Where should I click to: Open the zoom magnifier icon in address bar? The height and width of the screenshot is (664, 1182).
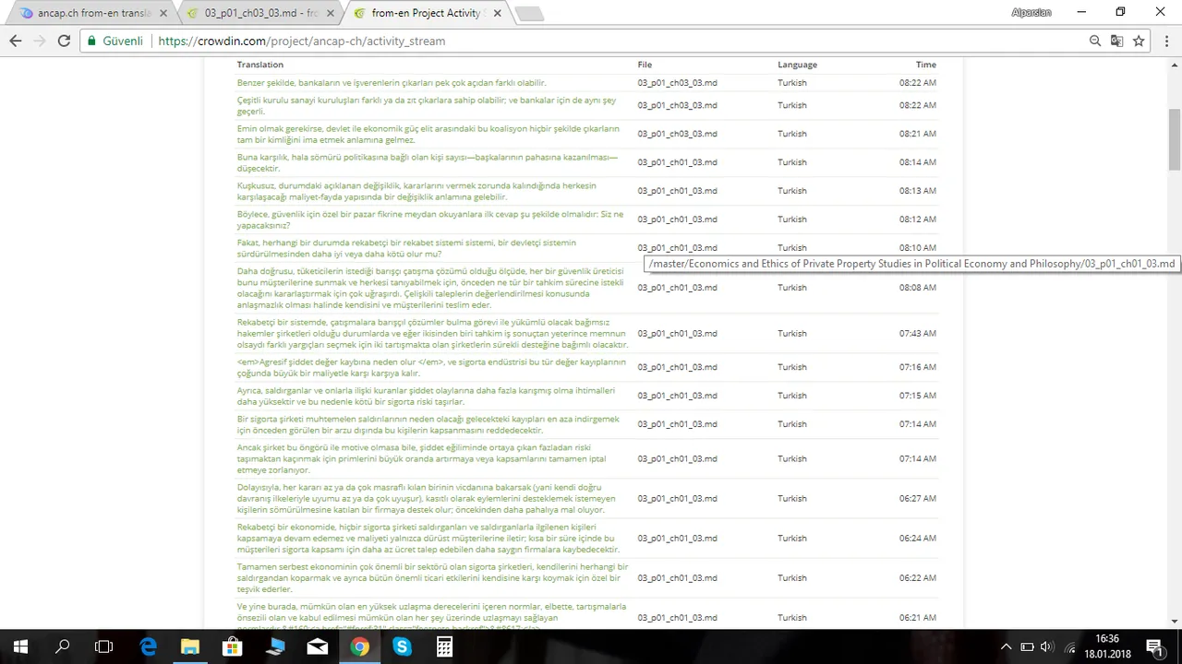1095,41
